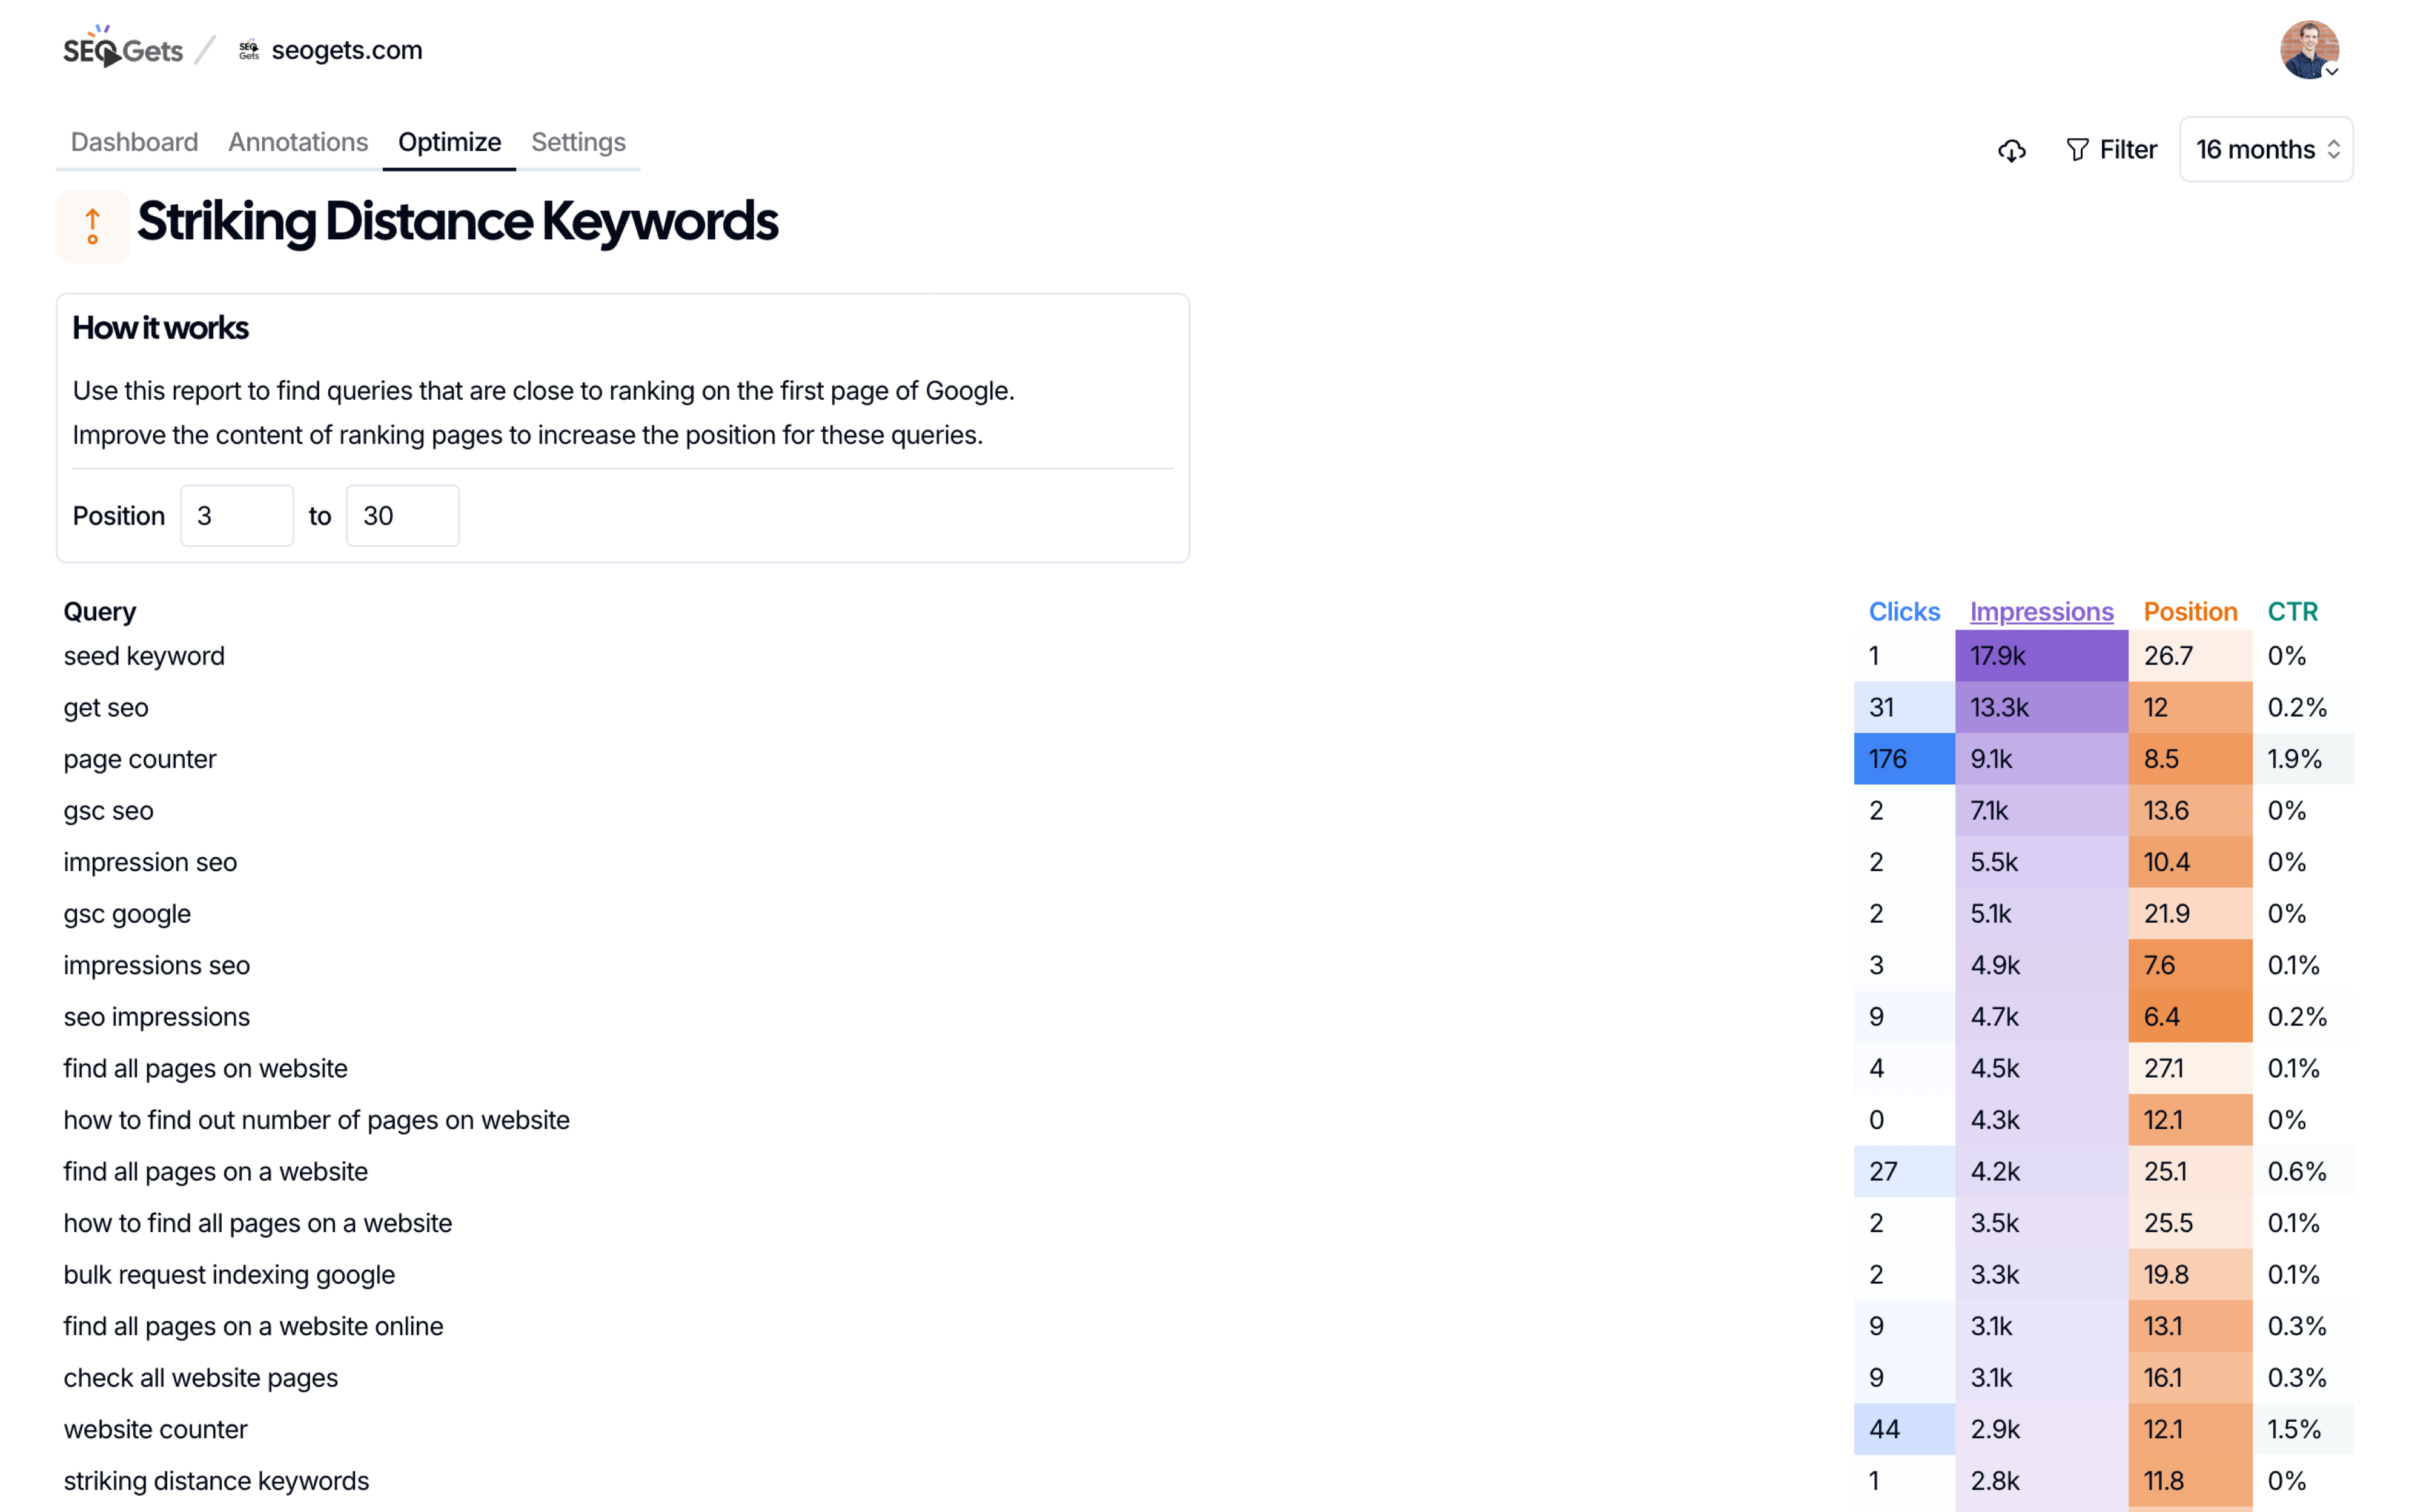Sort the table by Clicks header

(x=1903, y=611)
